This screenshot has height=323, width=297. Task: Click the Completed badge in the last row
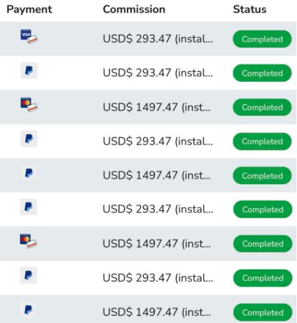(x=263, y=312)
